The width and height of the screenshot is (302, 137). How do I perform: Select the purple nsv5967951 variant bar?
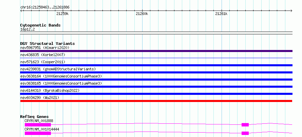(156, 51)
